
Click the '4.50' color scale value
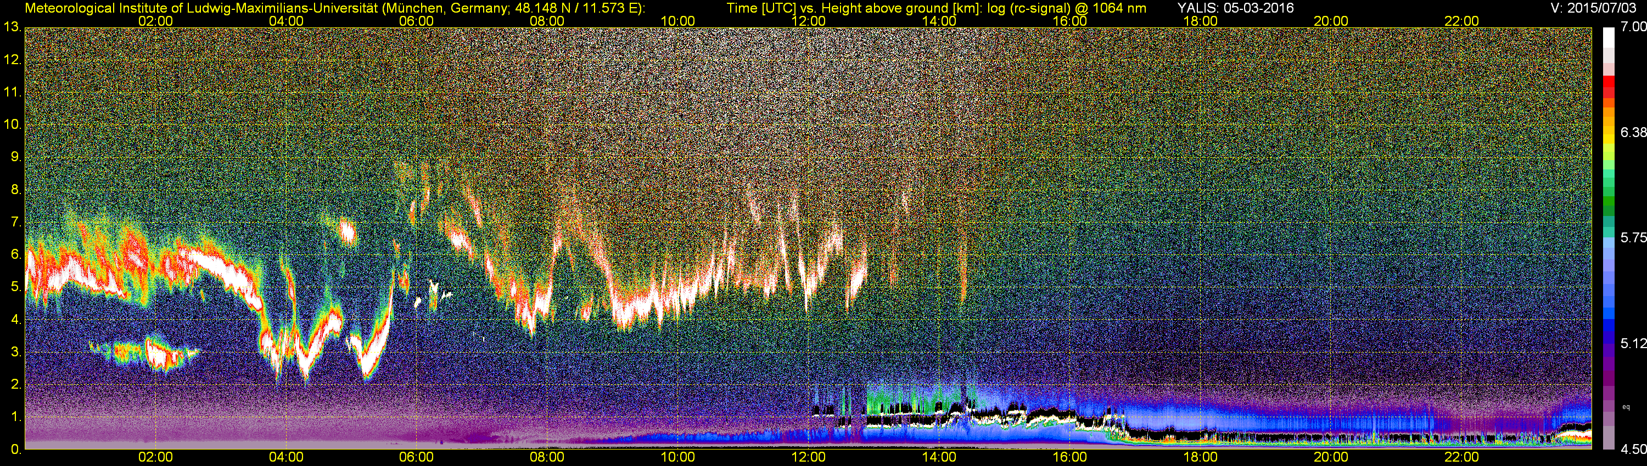(x=1633, y=450)
